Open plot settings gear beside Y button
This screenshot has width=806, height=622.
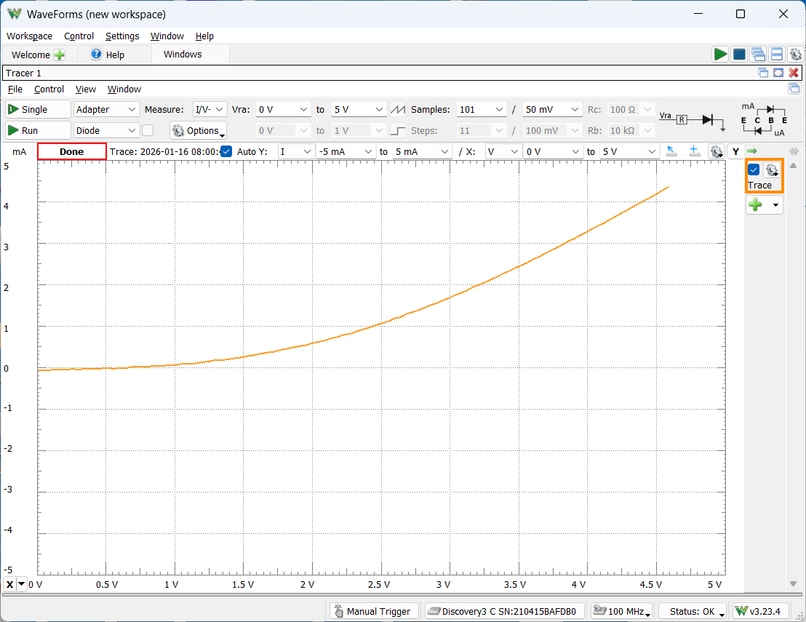pos(717,151)
